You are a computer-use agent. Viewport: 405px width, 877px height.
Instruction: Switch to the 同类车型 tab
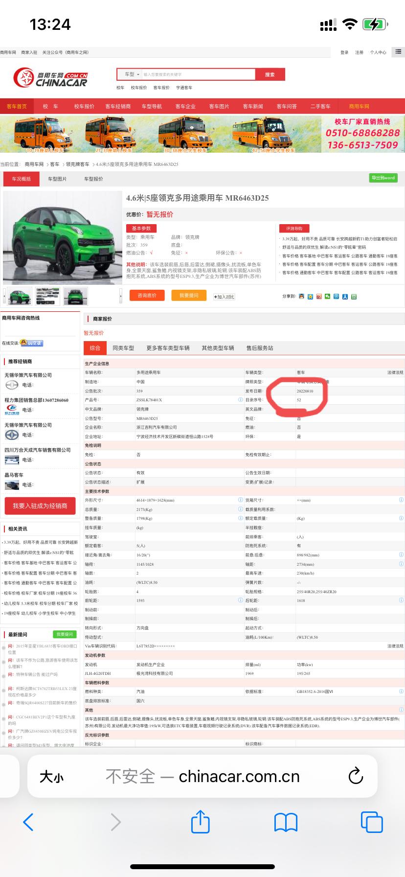(123, 348)
